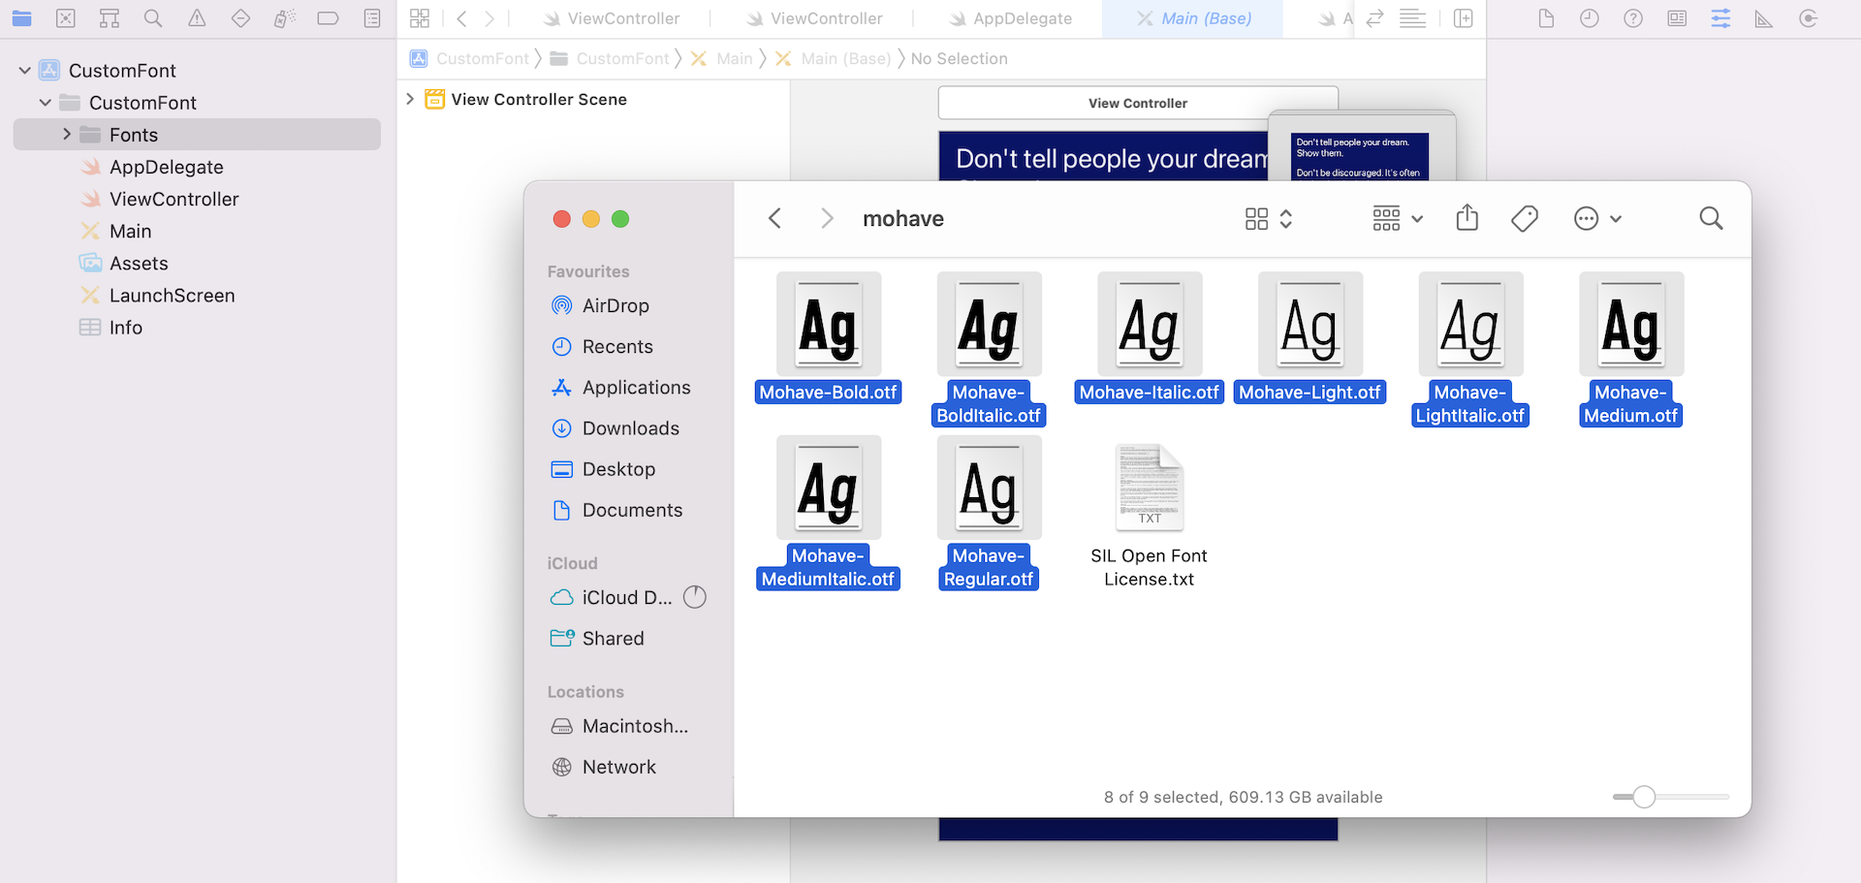Show the Size inspector ruler icon
The width and height of the screenshot is (1861, 883).
pyautogui.click(x=1764, y=18)
